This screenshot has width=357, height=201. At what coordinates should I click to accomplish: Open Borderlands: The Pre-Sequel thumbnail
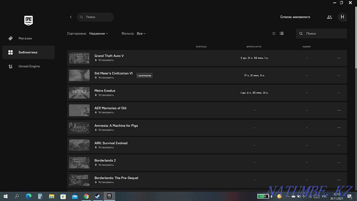[79, 180]
